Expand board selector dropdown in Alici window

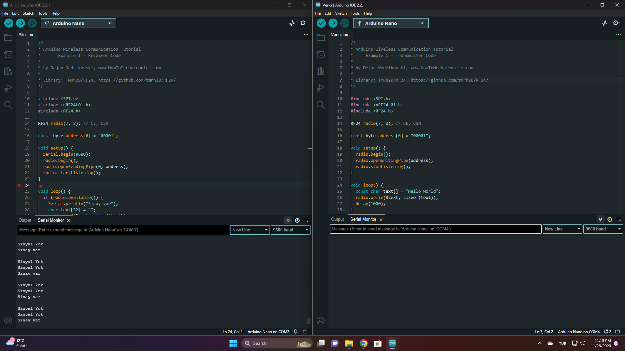(x=78, y=23)
